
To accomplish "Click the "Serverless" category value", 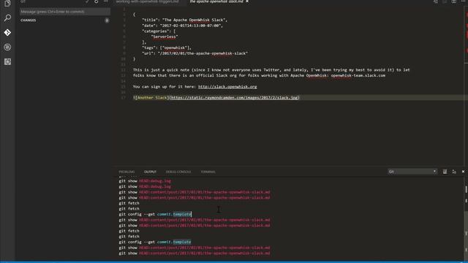I will pos(165,37).
